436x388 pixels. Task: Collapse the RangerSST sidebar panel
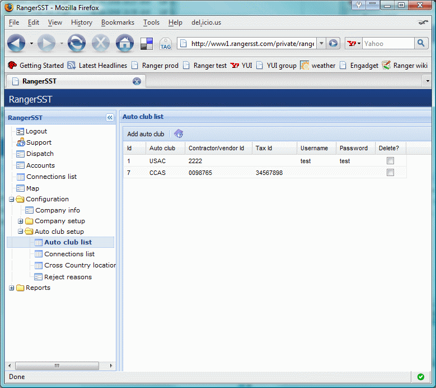click(110, 118)
